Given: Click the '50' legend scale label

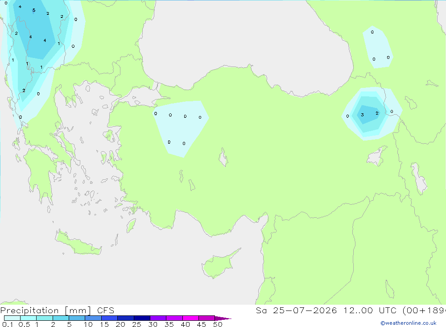Looking at the screenshot, I should coord(218,324).
